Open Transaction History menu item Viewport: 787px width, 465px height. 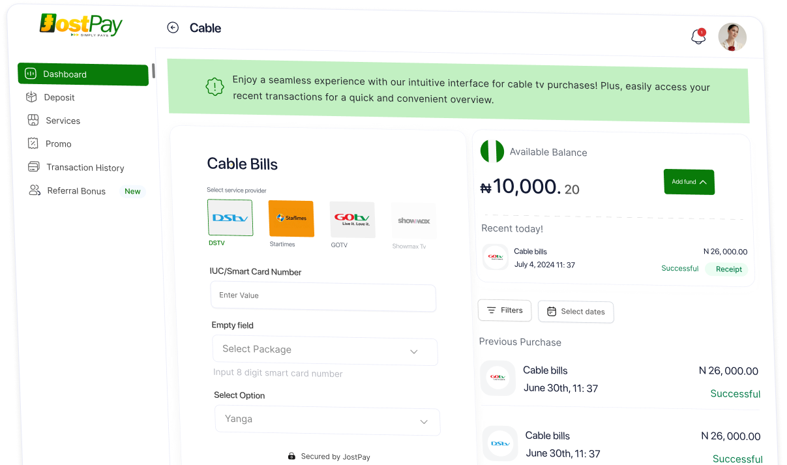(85, 168)
